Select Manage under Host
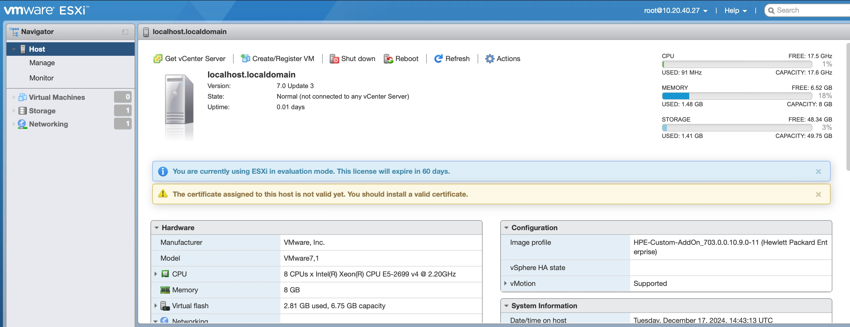The height and width of the screenshot is (327, 850). point(42,63)
